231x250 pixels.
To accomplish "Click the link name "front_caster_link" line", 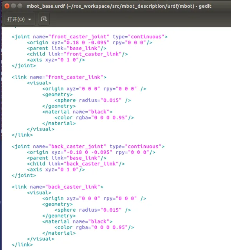I will pyautogui.click(x=59, y=77).
